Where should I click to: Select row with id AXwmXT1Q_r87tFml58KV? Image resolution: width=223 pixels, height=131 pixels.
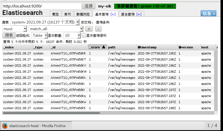(x=108, y=65)
